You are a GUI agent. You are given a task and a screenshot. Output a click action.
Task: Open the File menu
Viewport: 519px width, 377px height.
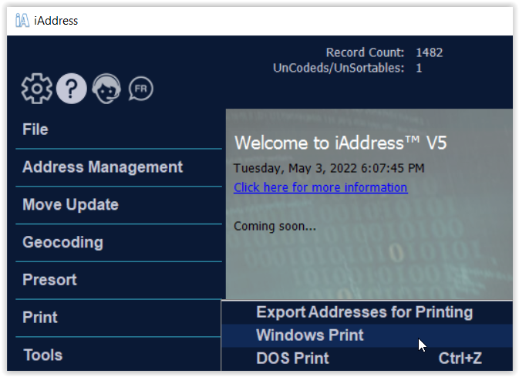[x=35, y=130]
